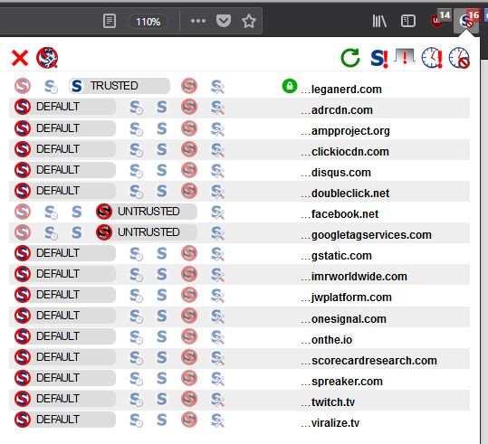This screenshot has height=444, width=488.
Task: Open uBlock Origin extension with 14 badge
Action: (440, 19)
